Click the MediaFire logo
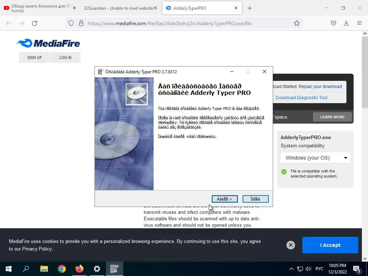The width and height of the screenshot is (368, 276). click(48, 43)
